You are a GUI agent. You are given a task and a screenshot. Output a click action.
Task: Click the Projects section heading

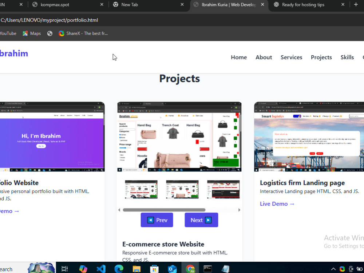click(179, 79)
